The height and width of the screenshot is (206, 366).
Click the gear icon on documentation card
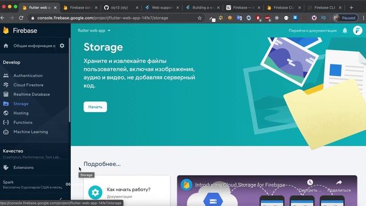tap(96, 192)
